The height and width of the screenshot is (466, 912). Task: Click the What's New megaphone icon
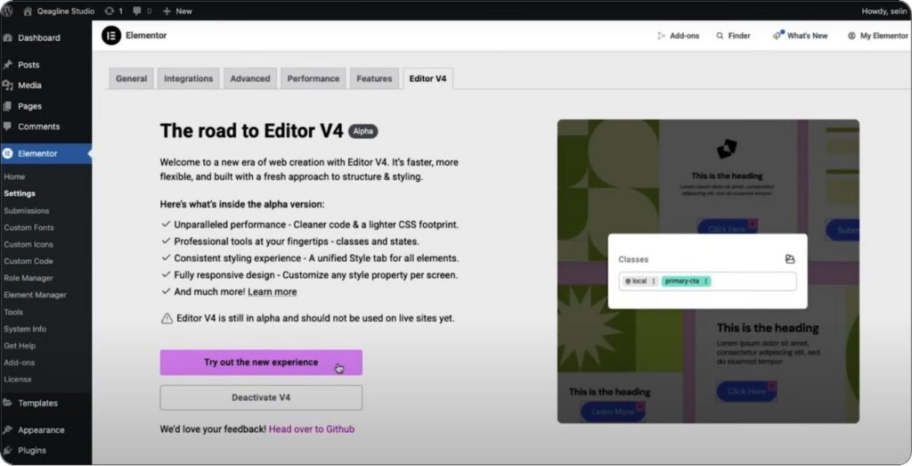pos(778,36)
